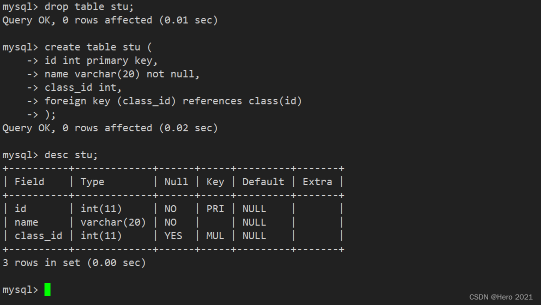Click the 'desc stu;' command
The height and width of the screenshot is (305, 541).
(x=71, y=155)
